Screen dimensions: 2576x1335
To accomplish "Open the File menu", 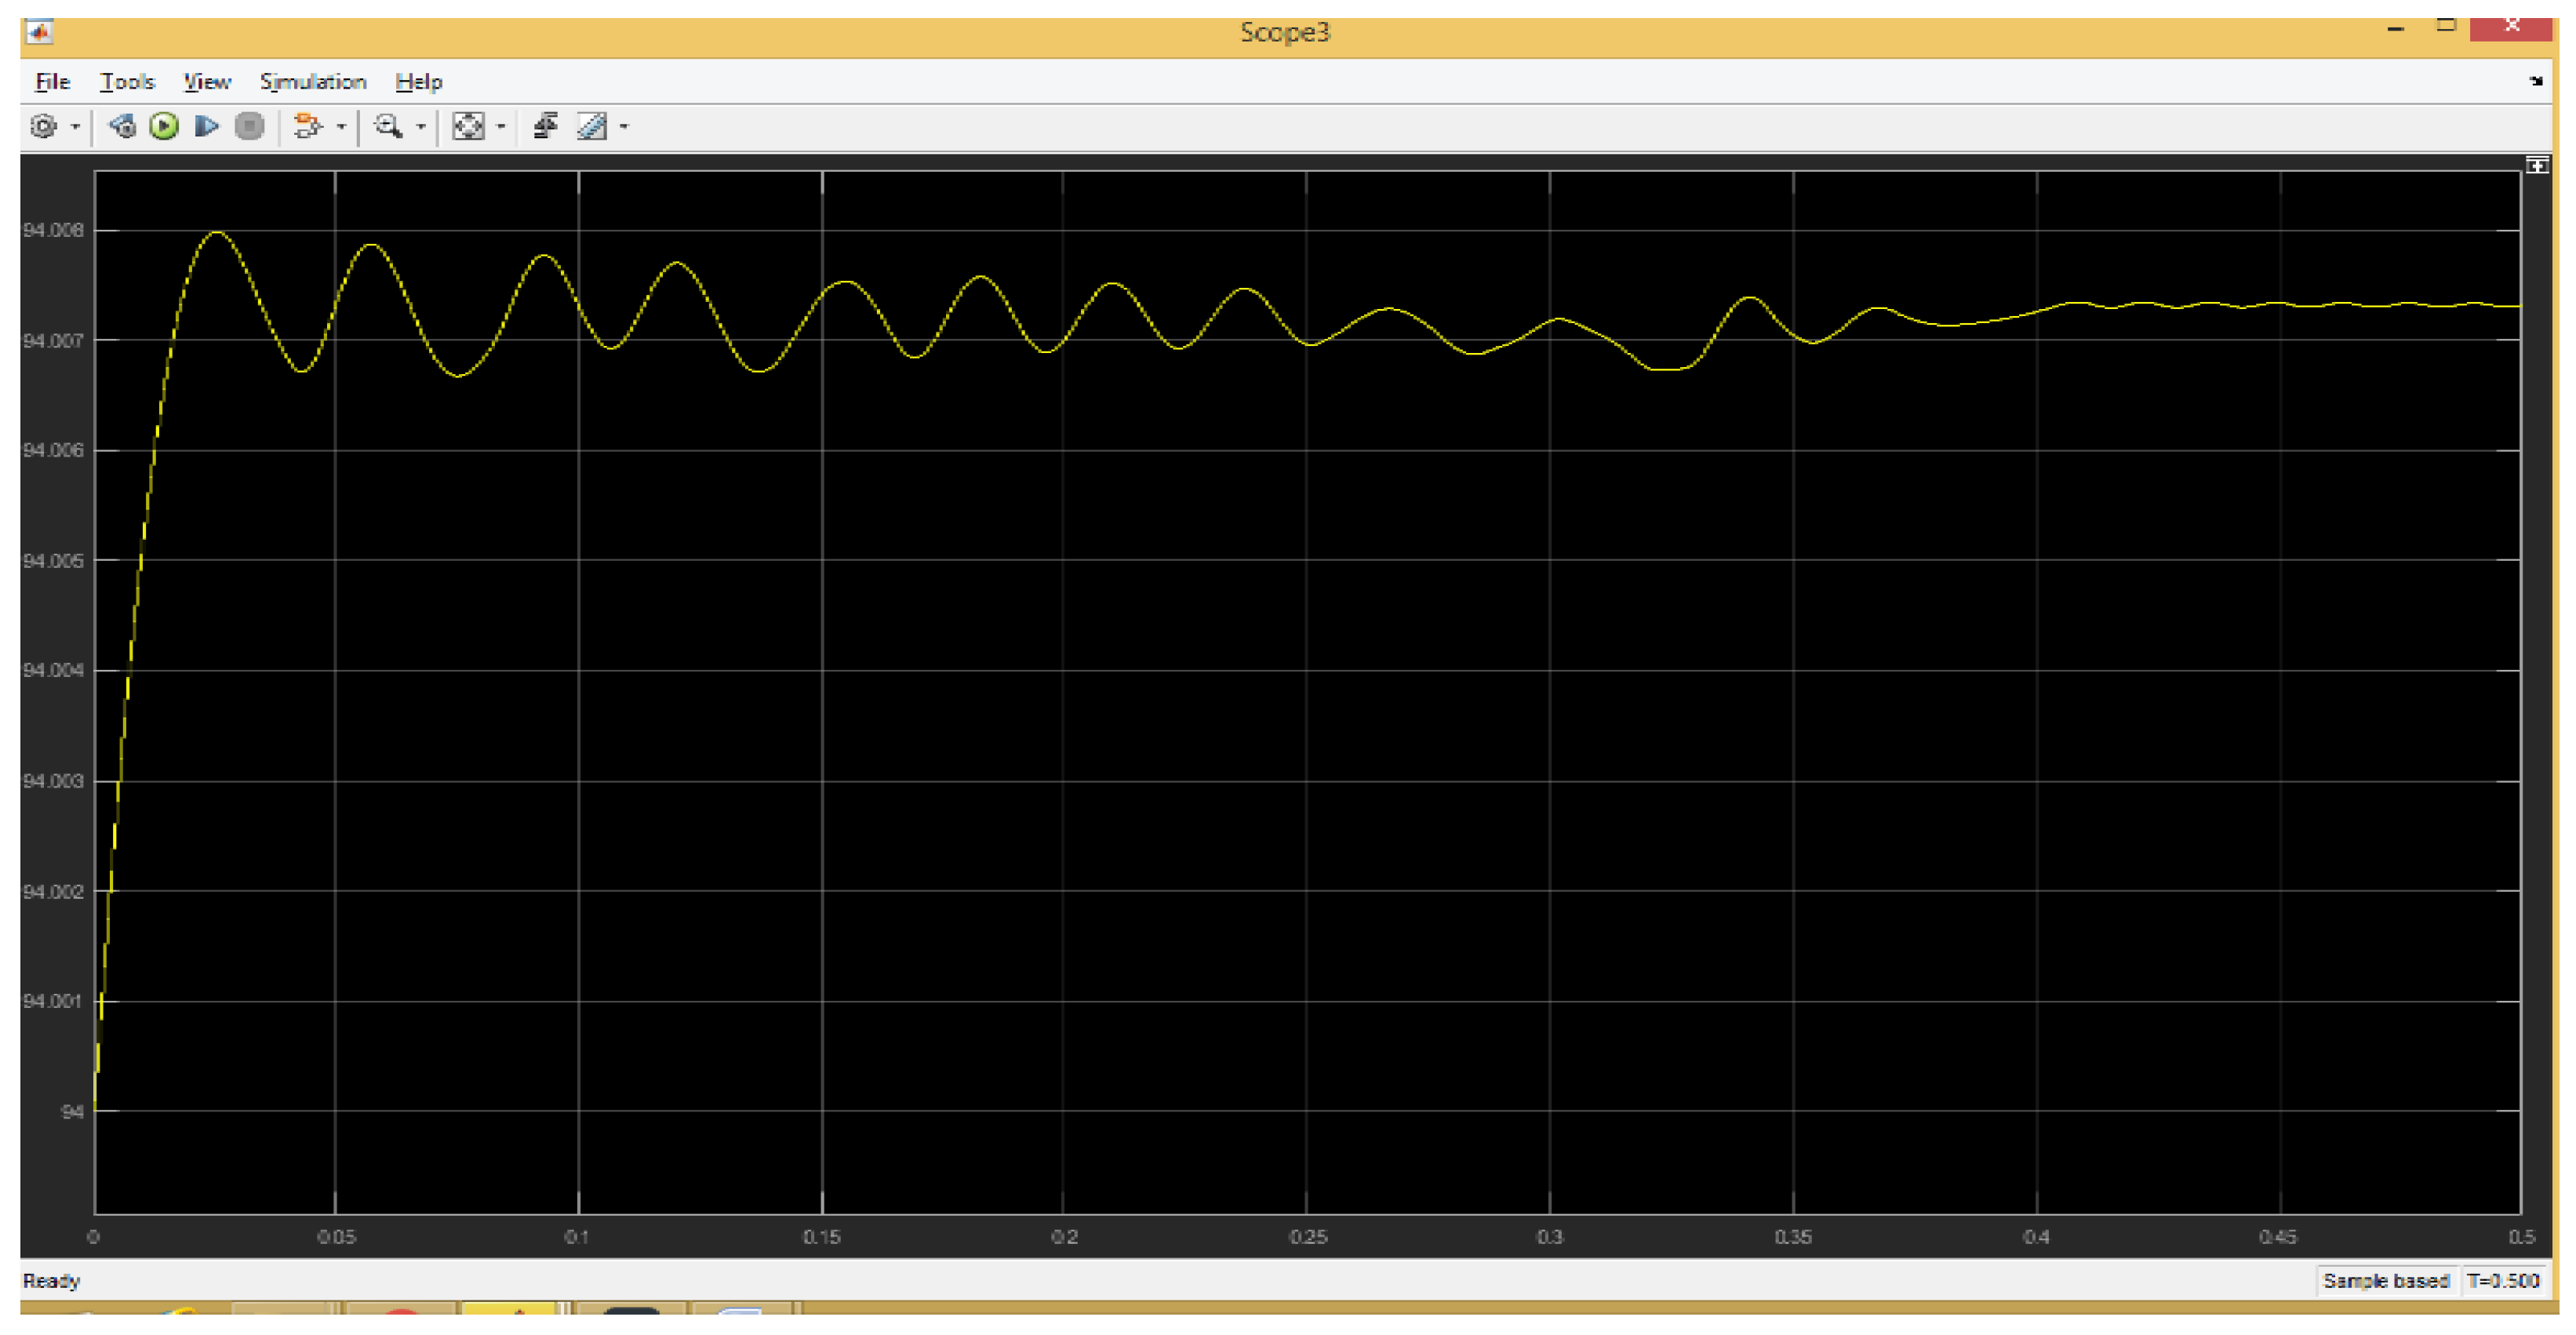I will tap(52, 82).
